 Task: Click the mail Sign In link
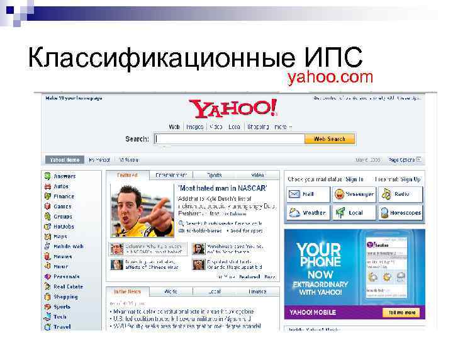(x=354, y=179)
